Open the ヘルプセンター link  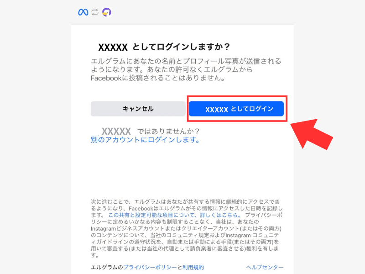265,267
